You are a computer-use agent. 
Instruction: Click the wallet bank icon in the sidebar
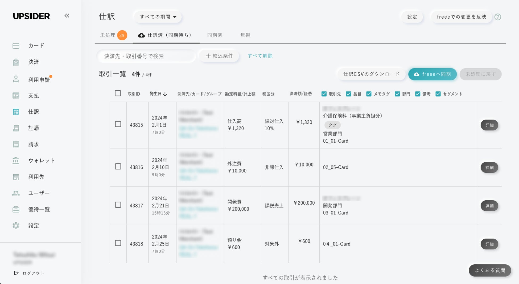click(16, 161)
